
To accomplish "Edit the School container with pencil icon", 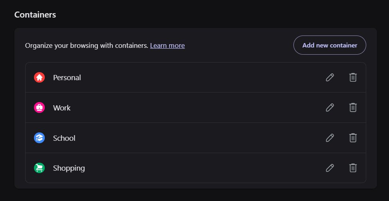I will click(330, 138).
